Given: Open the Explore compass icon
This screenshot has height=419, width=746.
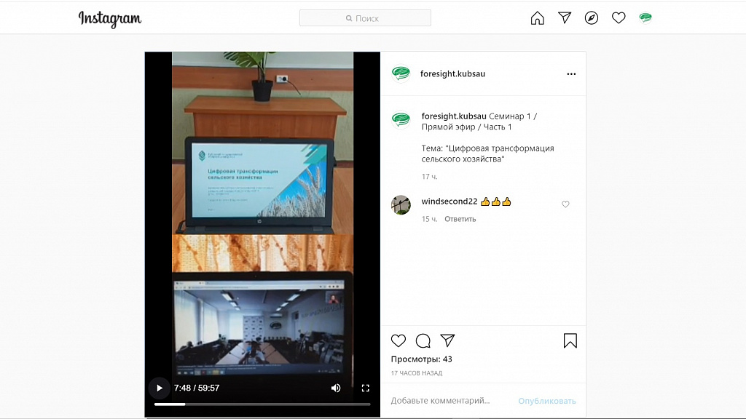Looking at the screenshot, I should [x=592, y=18].
